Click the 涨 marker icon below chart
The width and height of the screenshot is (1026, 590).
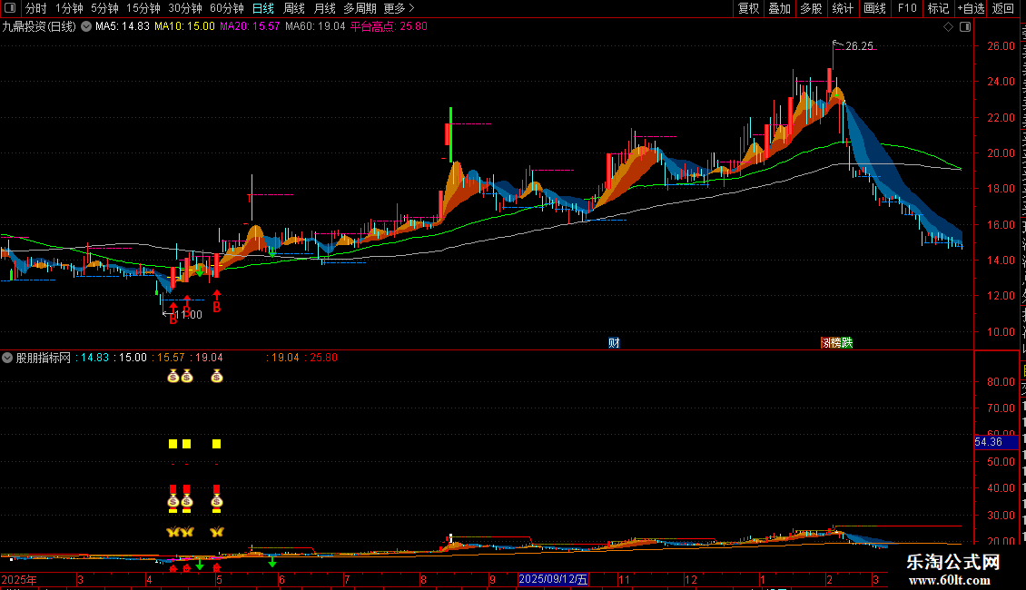(x=826, y=343)
